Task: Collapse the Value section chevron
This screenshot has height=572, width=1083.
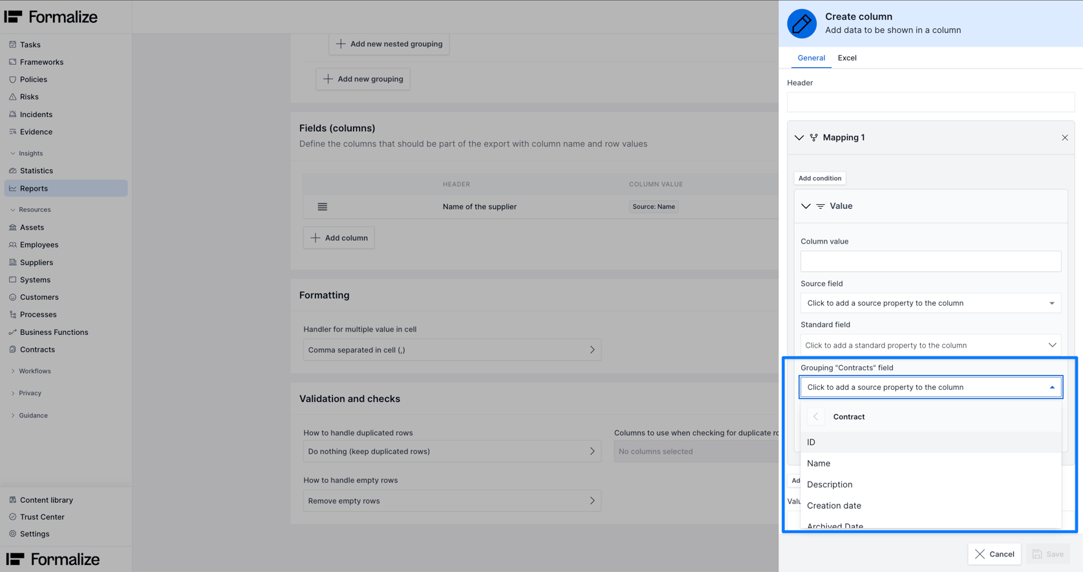Action: (x=806, y=206)
